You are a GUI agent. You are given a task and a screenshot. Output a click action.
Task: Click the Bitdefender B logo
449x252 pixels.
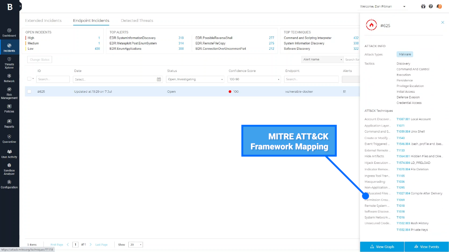coord(10,7)
